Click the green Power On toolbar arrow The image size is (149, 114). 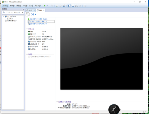[44, 6]
